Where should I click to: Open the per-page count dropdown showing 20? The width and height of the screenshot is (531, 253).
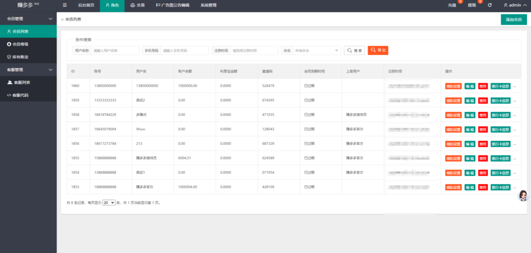[109, 203]
